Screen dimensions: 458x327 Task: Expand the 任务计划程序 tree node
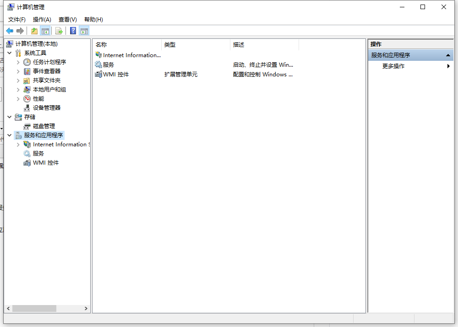(x=18, y=62)
